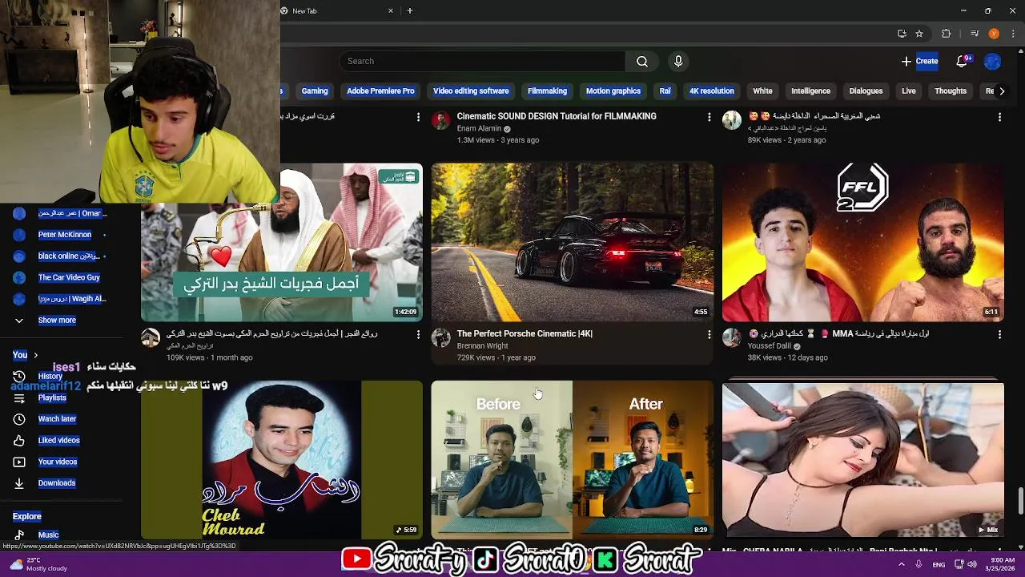Open the Youssef Dalil channel link
Screen dimensions: 1025x577
click(x=769, y=346)
